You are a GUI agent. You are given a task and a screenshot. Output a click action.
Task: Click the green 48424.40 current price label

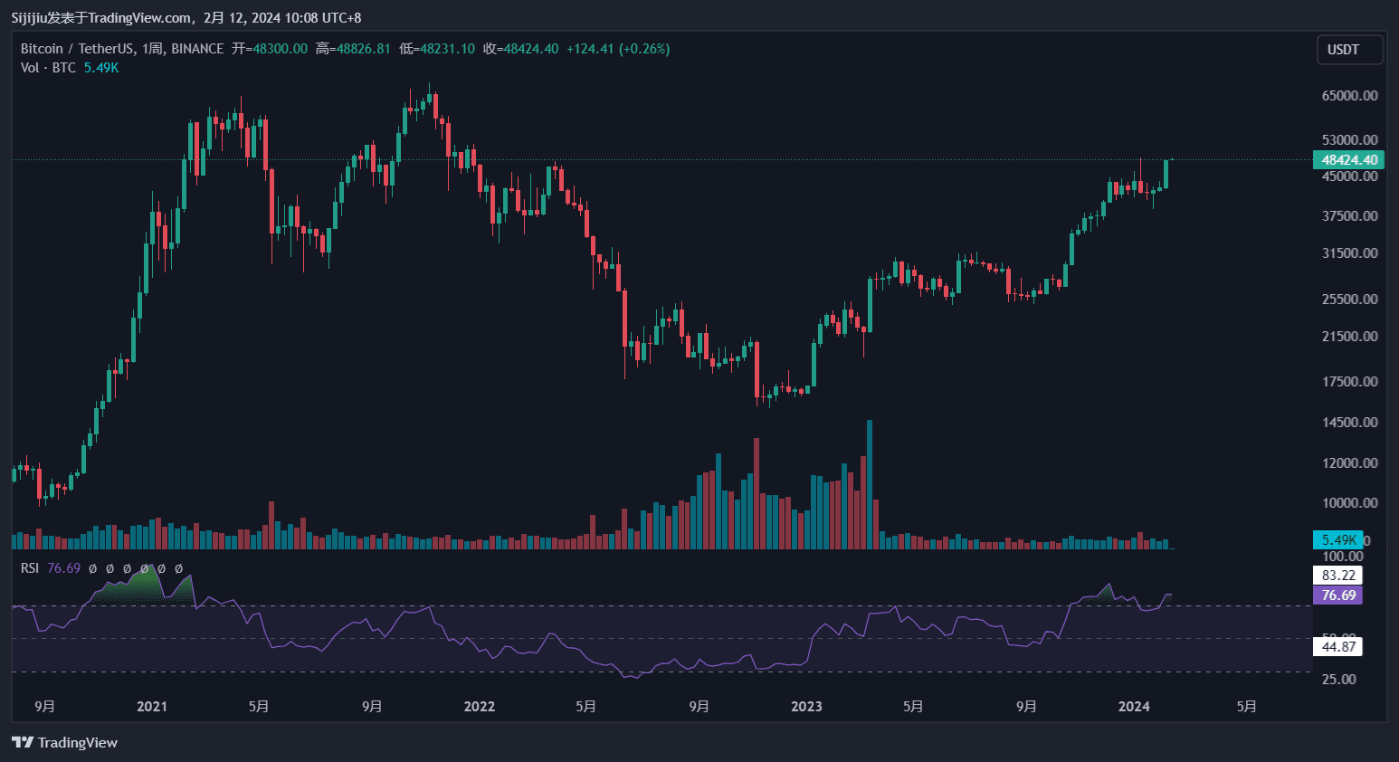pos(1348,160)
